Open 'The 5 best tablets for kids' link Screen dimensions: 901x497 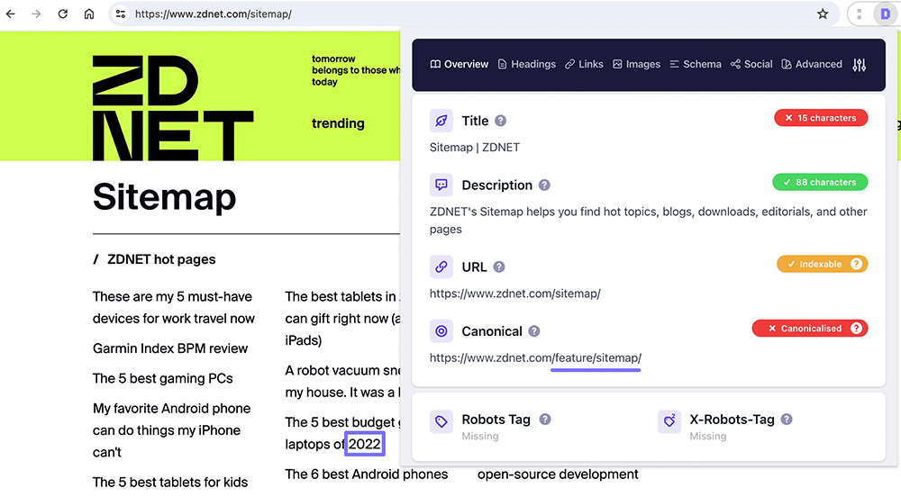(x=170, y=482)
